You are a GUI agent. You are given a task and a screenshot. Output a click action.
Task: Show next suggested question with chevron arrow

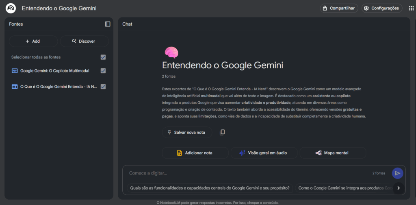click(x=399, y=188)
